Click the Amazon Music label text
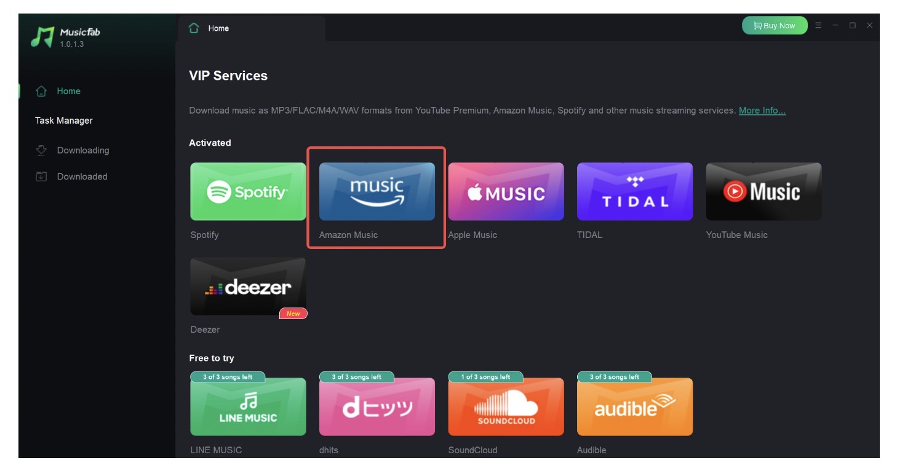The height and width of the screenshot is (471, 897). [348, 235]
